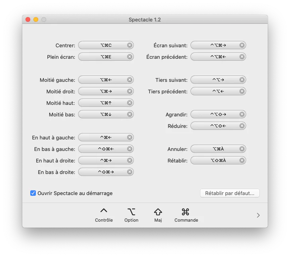
Task: Select the Moitié droit shortcut field
Action: tap(103, 91)
